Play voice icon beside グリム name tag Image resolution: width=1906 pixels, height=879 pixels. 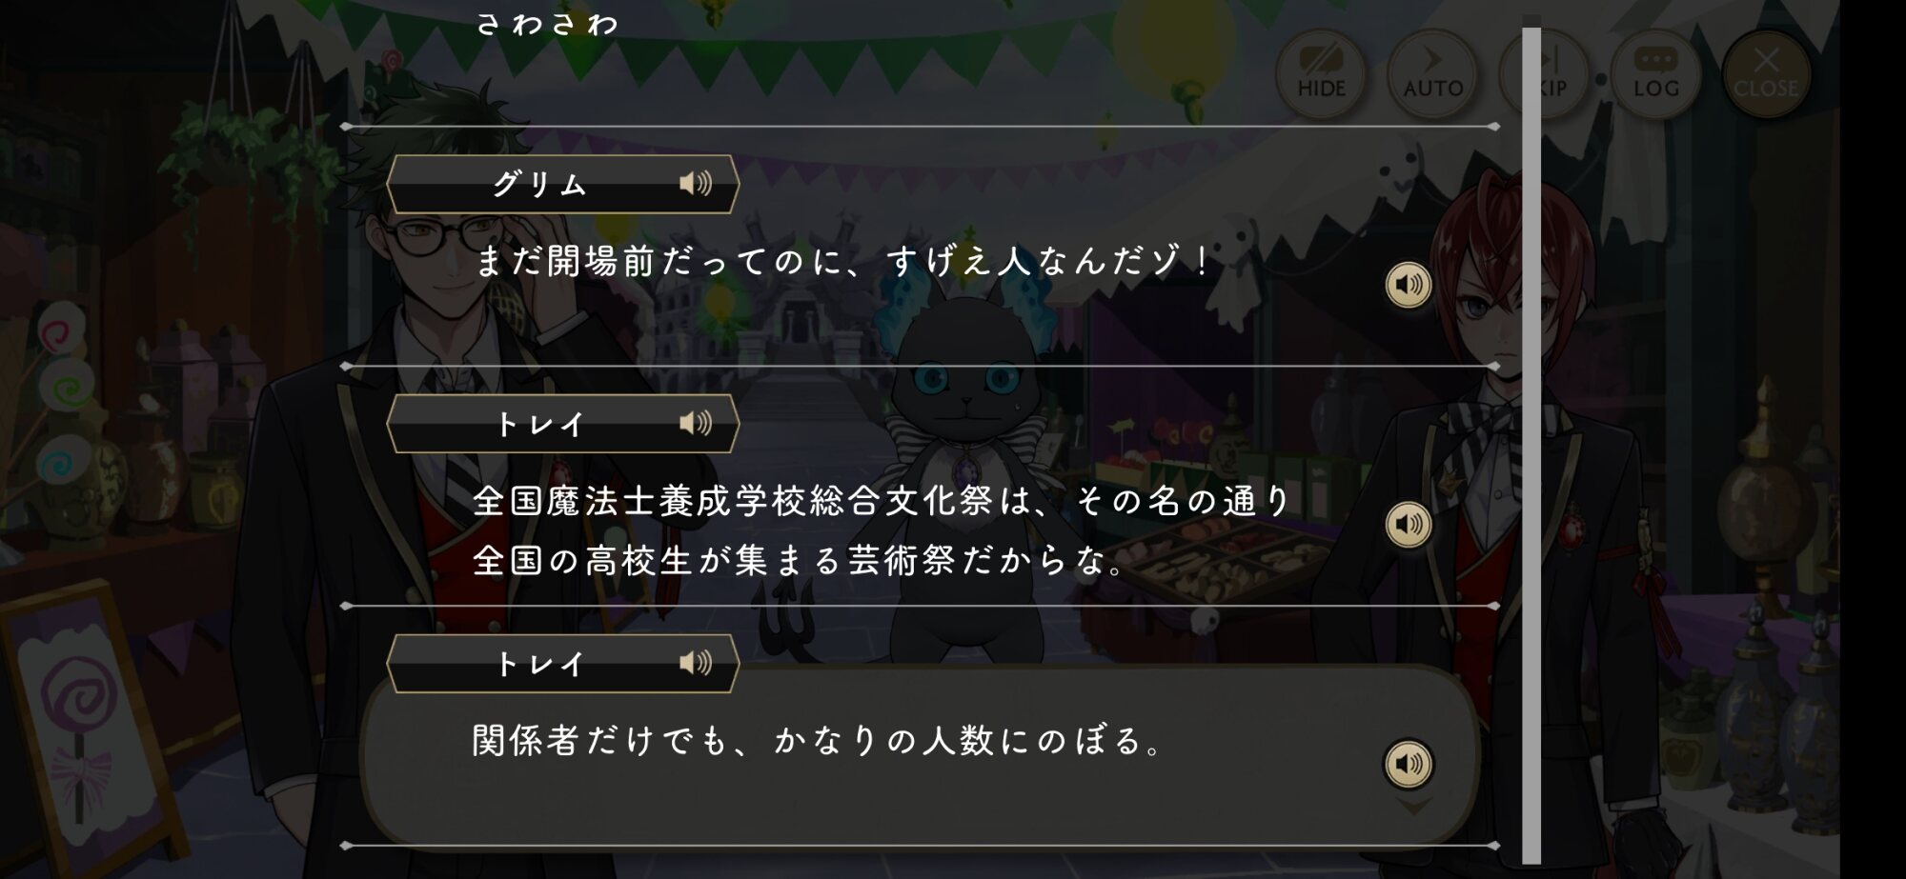(x=696, y=183)
